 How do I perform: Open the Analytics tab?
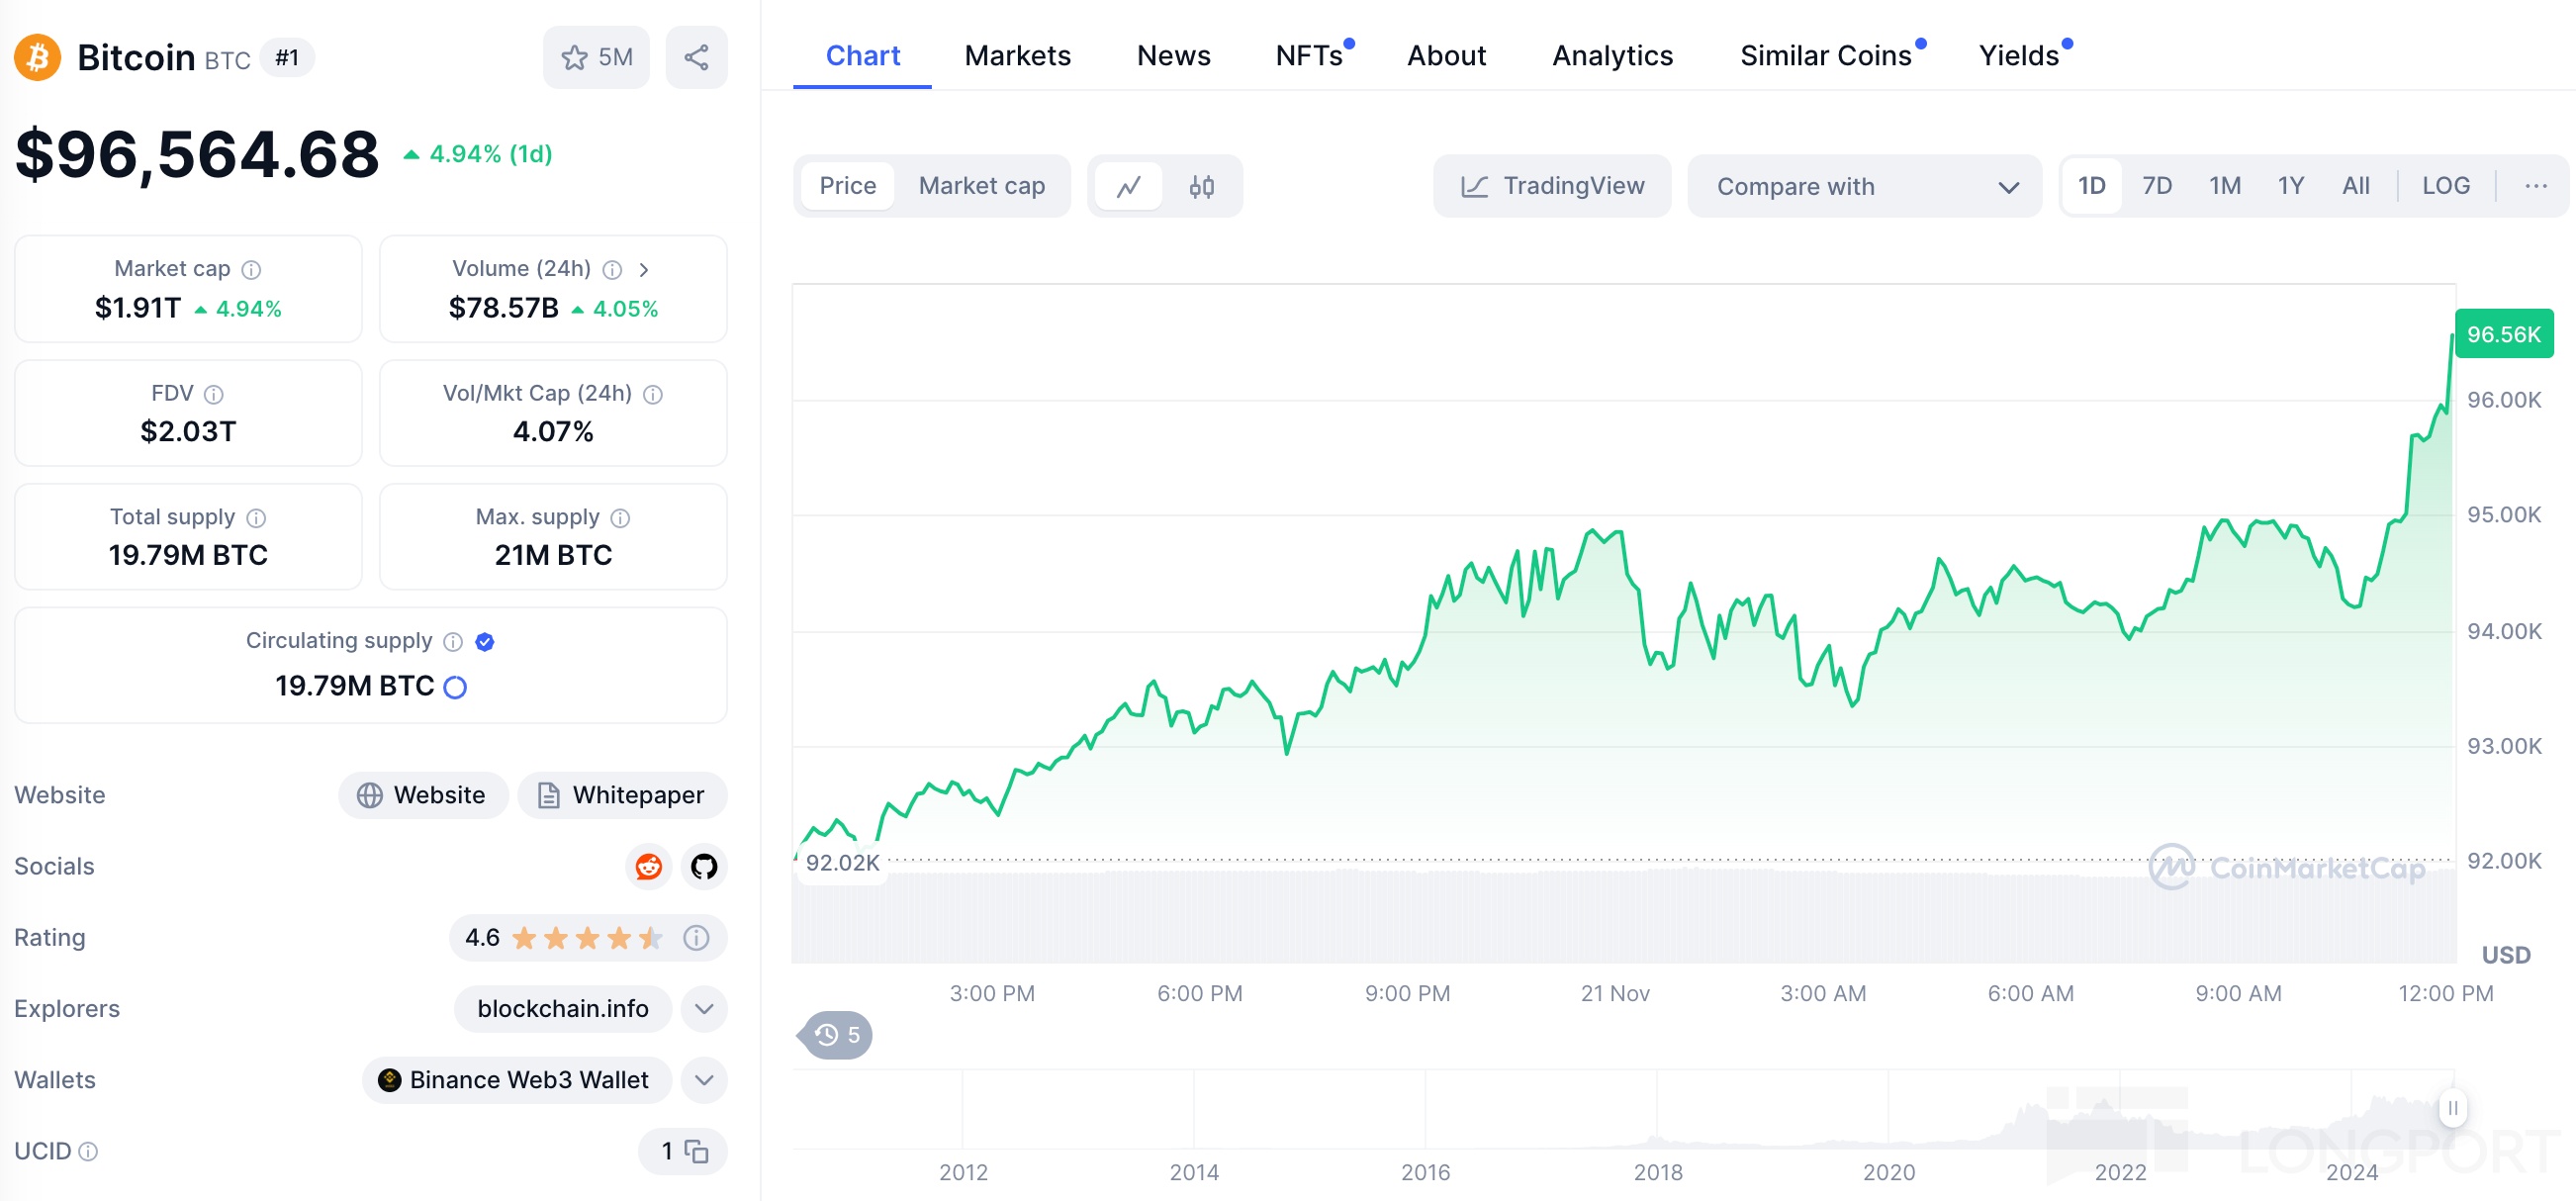click(1612, 55)
